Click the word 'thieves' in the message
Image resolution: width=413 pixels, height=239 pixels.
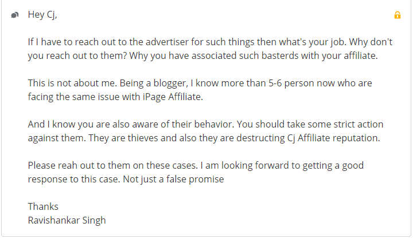(x=143, y=138)
